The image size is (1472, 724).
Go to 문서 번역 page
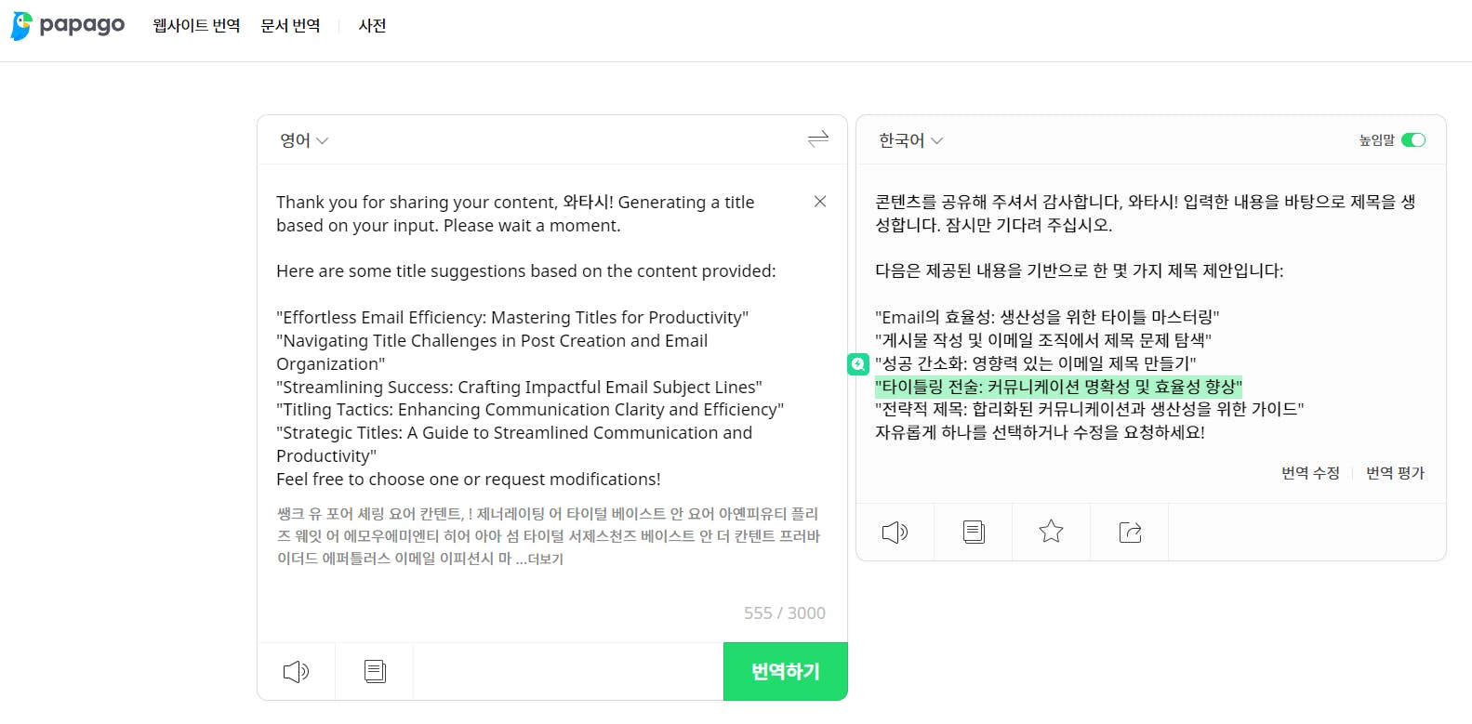click(x=290, y=26)
